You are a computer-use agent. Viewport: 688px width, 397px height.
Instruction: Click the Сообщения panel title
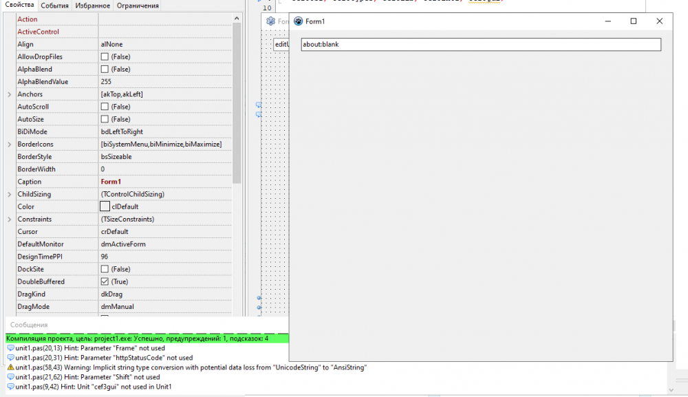tap(29, 325)
